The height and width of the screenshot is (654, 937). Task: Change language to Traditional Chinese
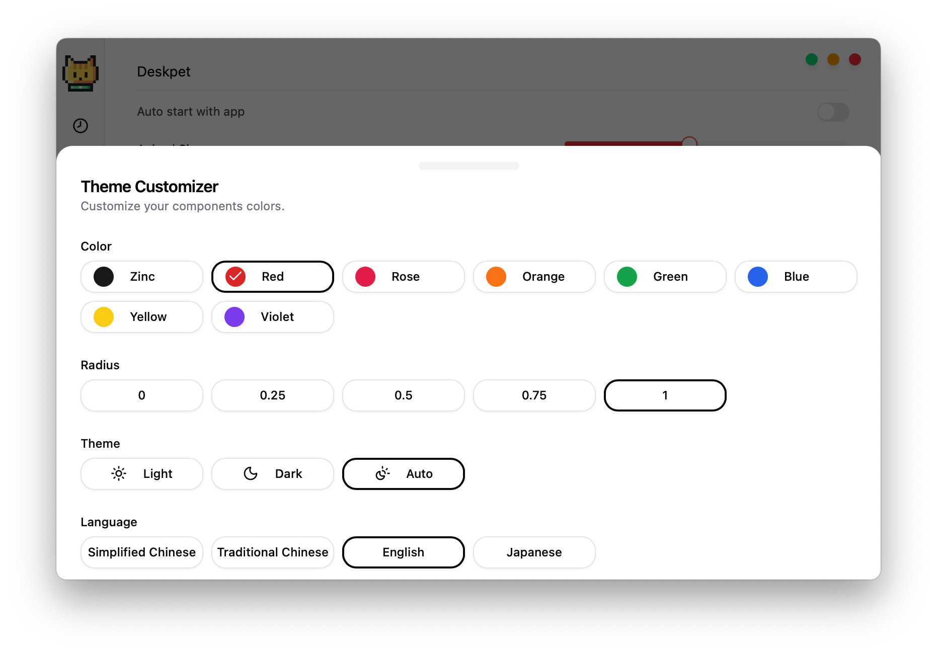pyautogui.click(x=273, y=552)
